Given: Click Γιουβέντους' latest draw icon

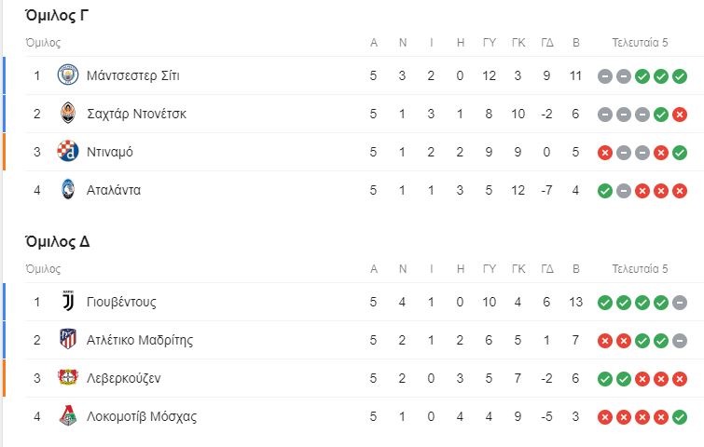Looking at the screenshot, I should click(680, 303).
